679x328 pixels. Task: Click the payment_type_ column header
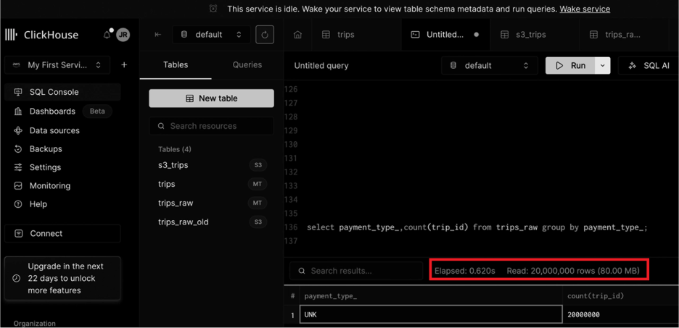tap(432, 296)
